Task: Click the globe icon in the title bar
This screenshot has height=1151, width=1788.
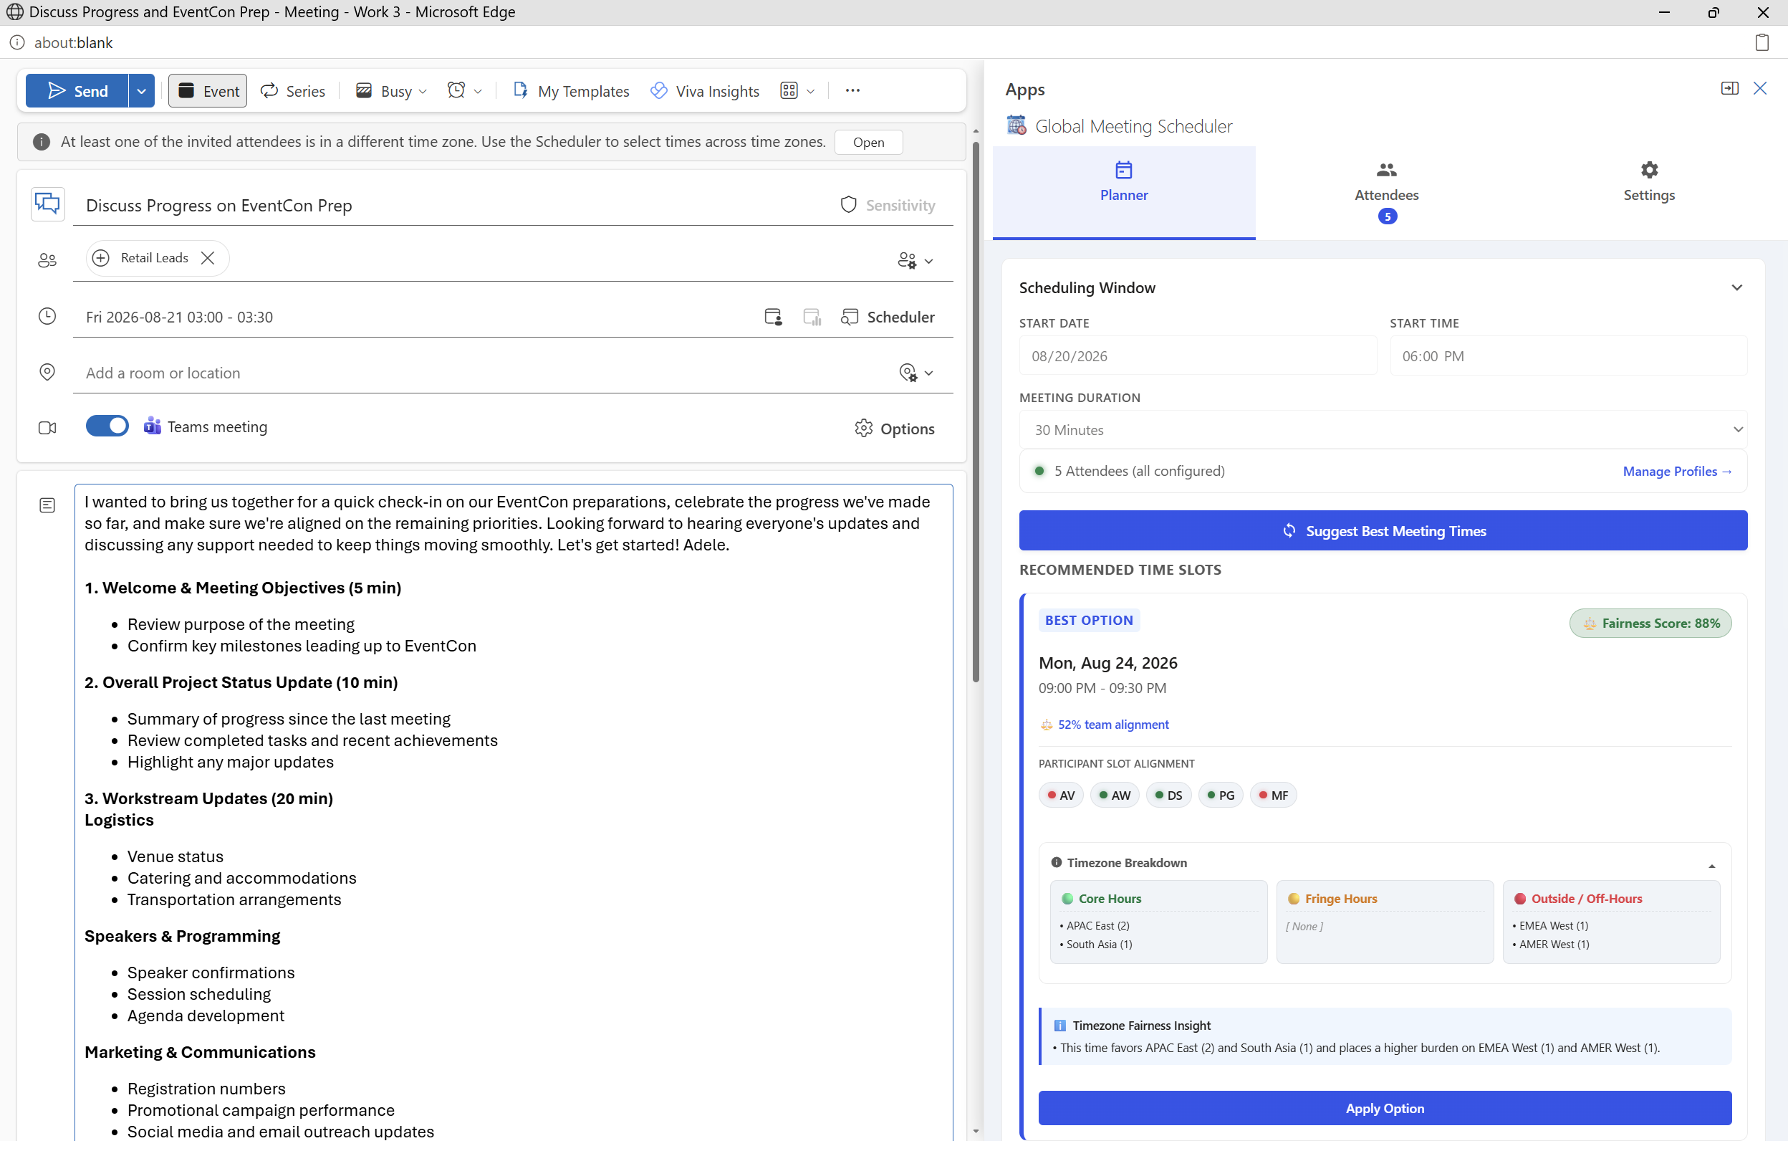Action: [x=14, y=12]
